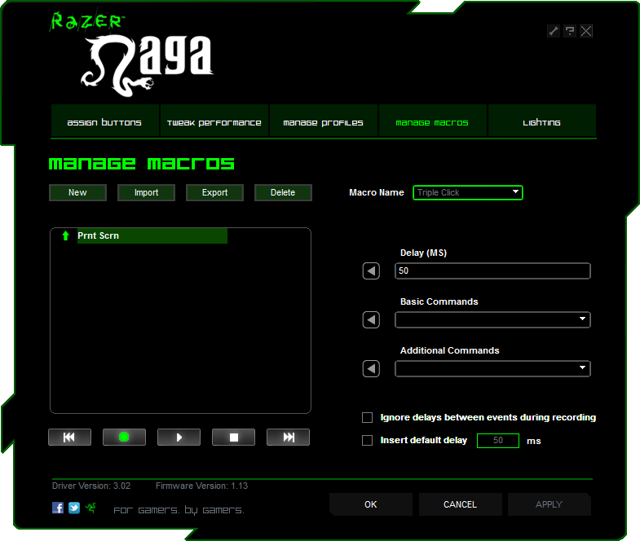
Task: Open the Facebook icon link
Action: click(x=58, y=508)
